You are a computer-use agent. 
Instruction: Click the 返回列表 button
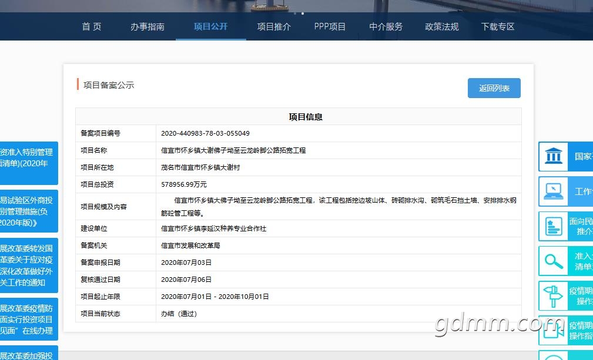(494, 88)
